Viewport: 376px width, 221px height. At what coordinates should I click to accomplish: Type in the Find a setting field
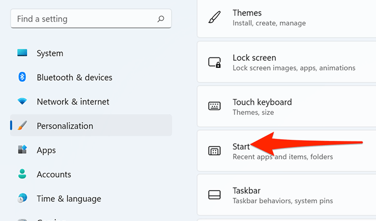pyautogui.click(x=83, y=19)
